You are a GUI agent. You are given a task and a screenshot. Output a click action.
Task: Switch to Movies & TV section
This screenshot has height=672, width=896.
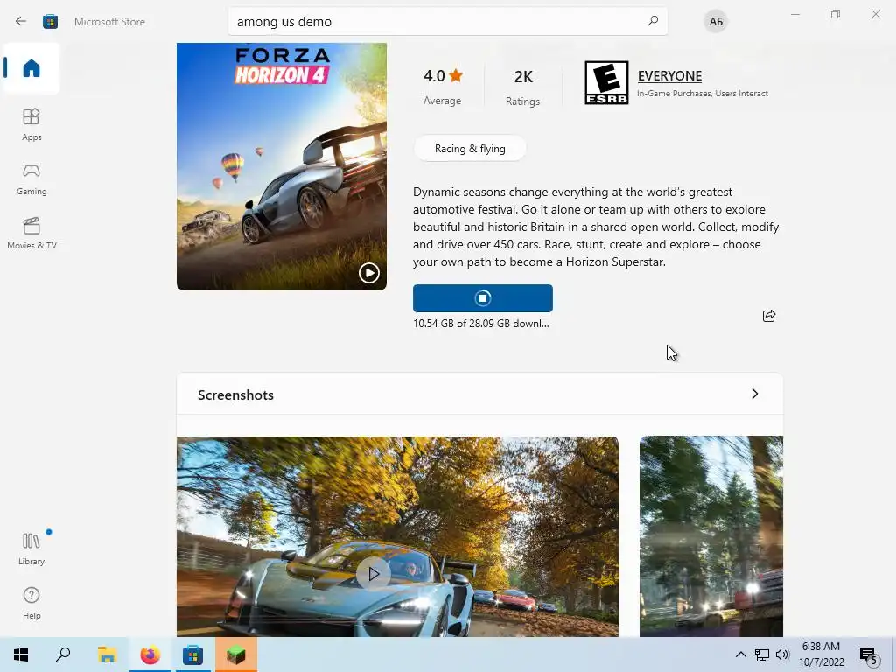coord(31,233)
